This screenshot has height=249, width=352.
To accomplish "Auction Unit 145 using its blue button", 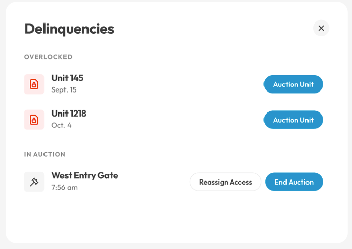I will click(x=293, y=84).
